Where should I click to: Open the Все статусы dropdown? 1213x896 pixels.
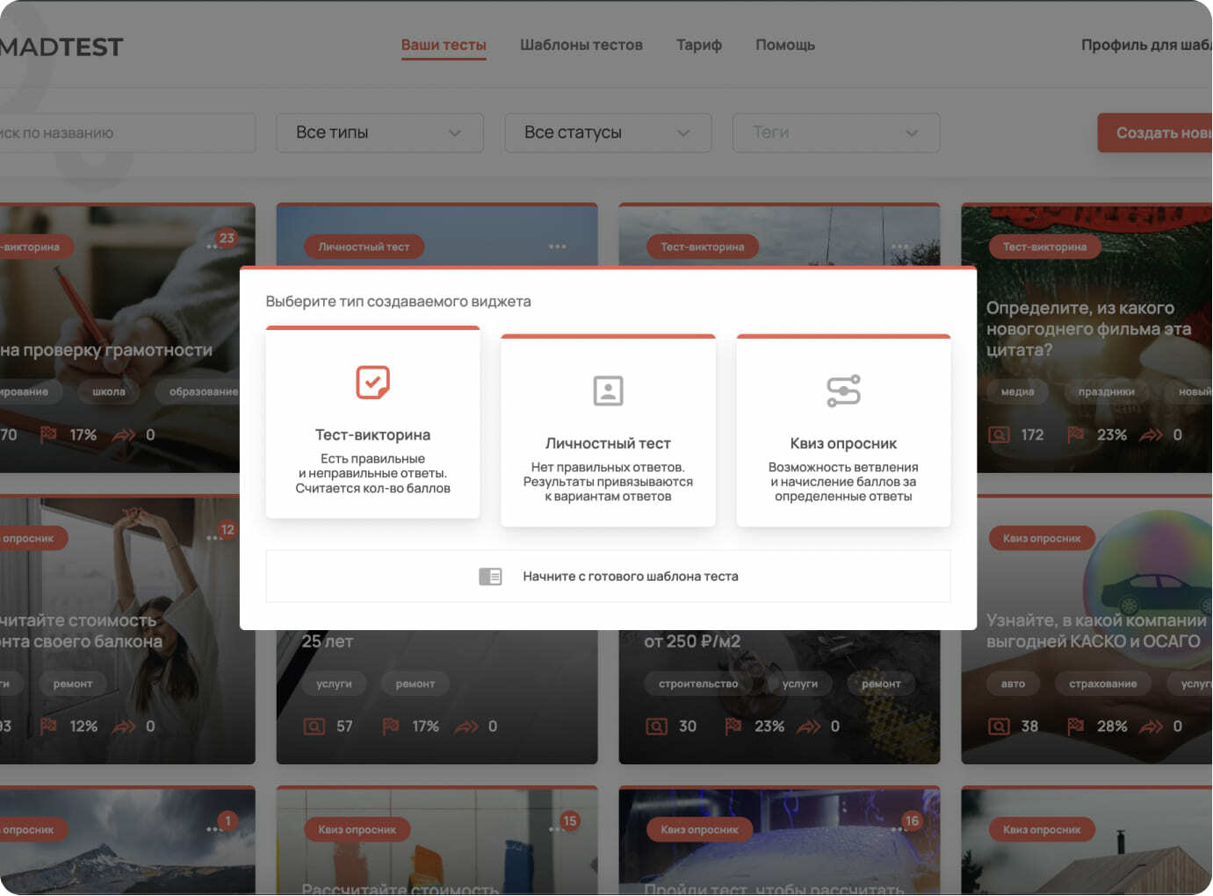pyautogui.click(x=608, y=133)
